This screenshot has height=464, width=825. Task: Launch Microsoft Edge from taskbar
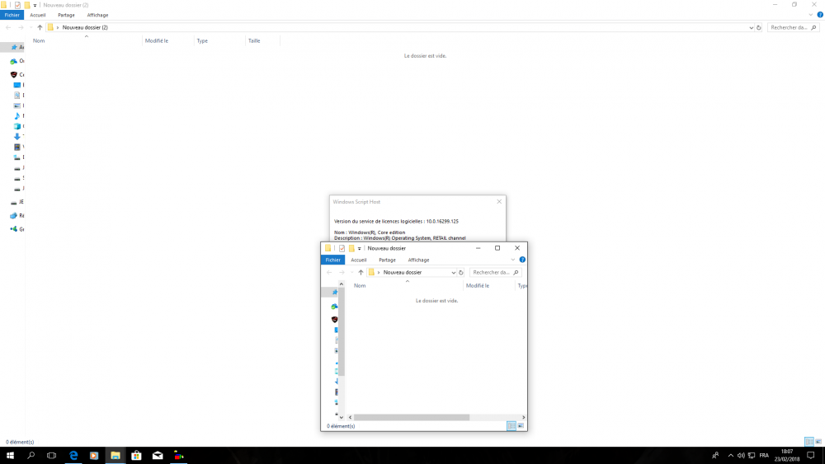tap(73, 456)
